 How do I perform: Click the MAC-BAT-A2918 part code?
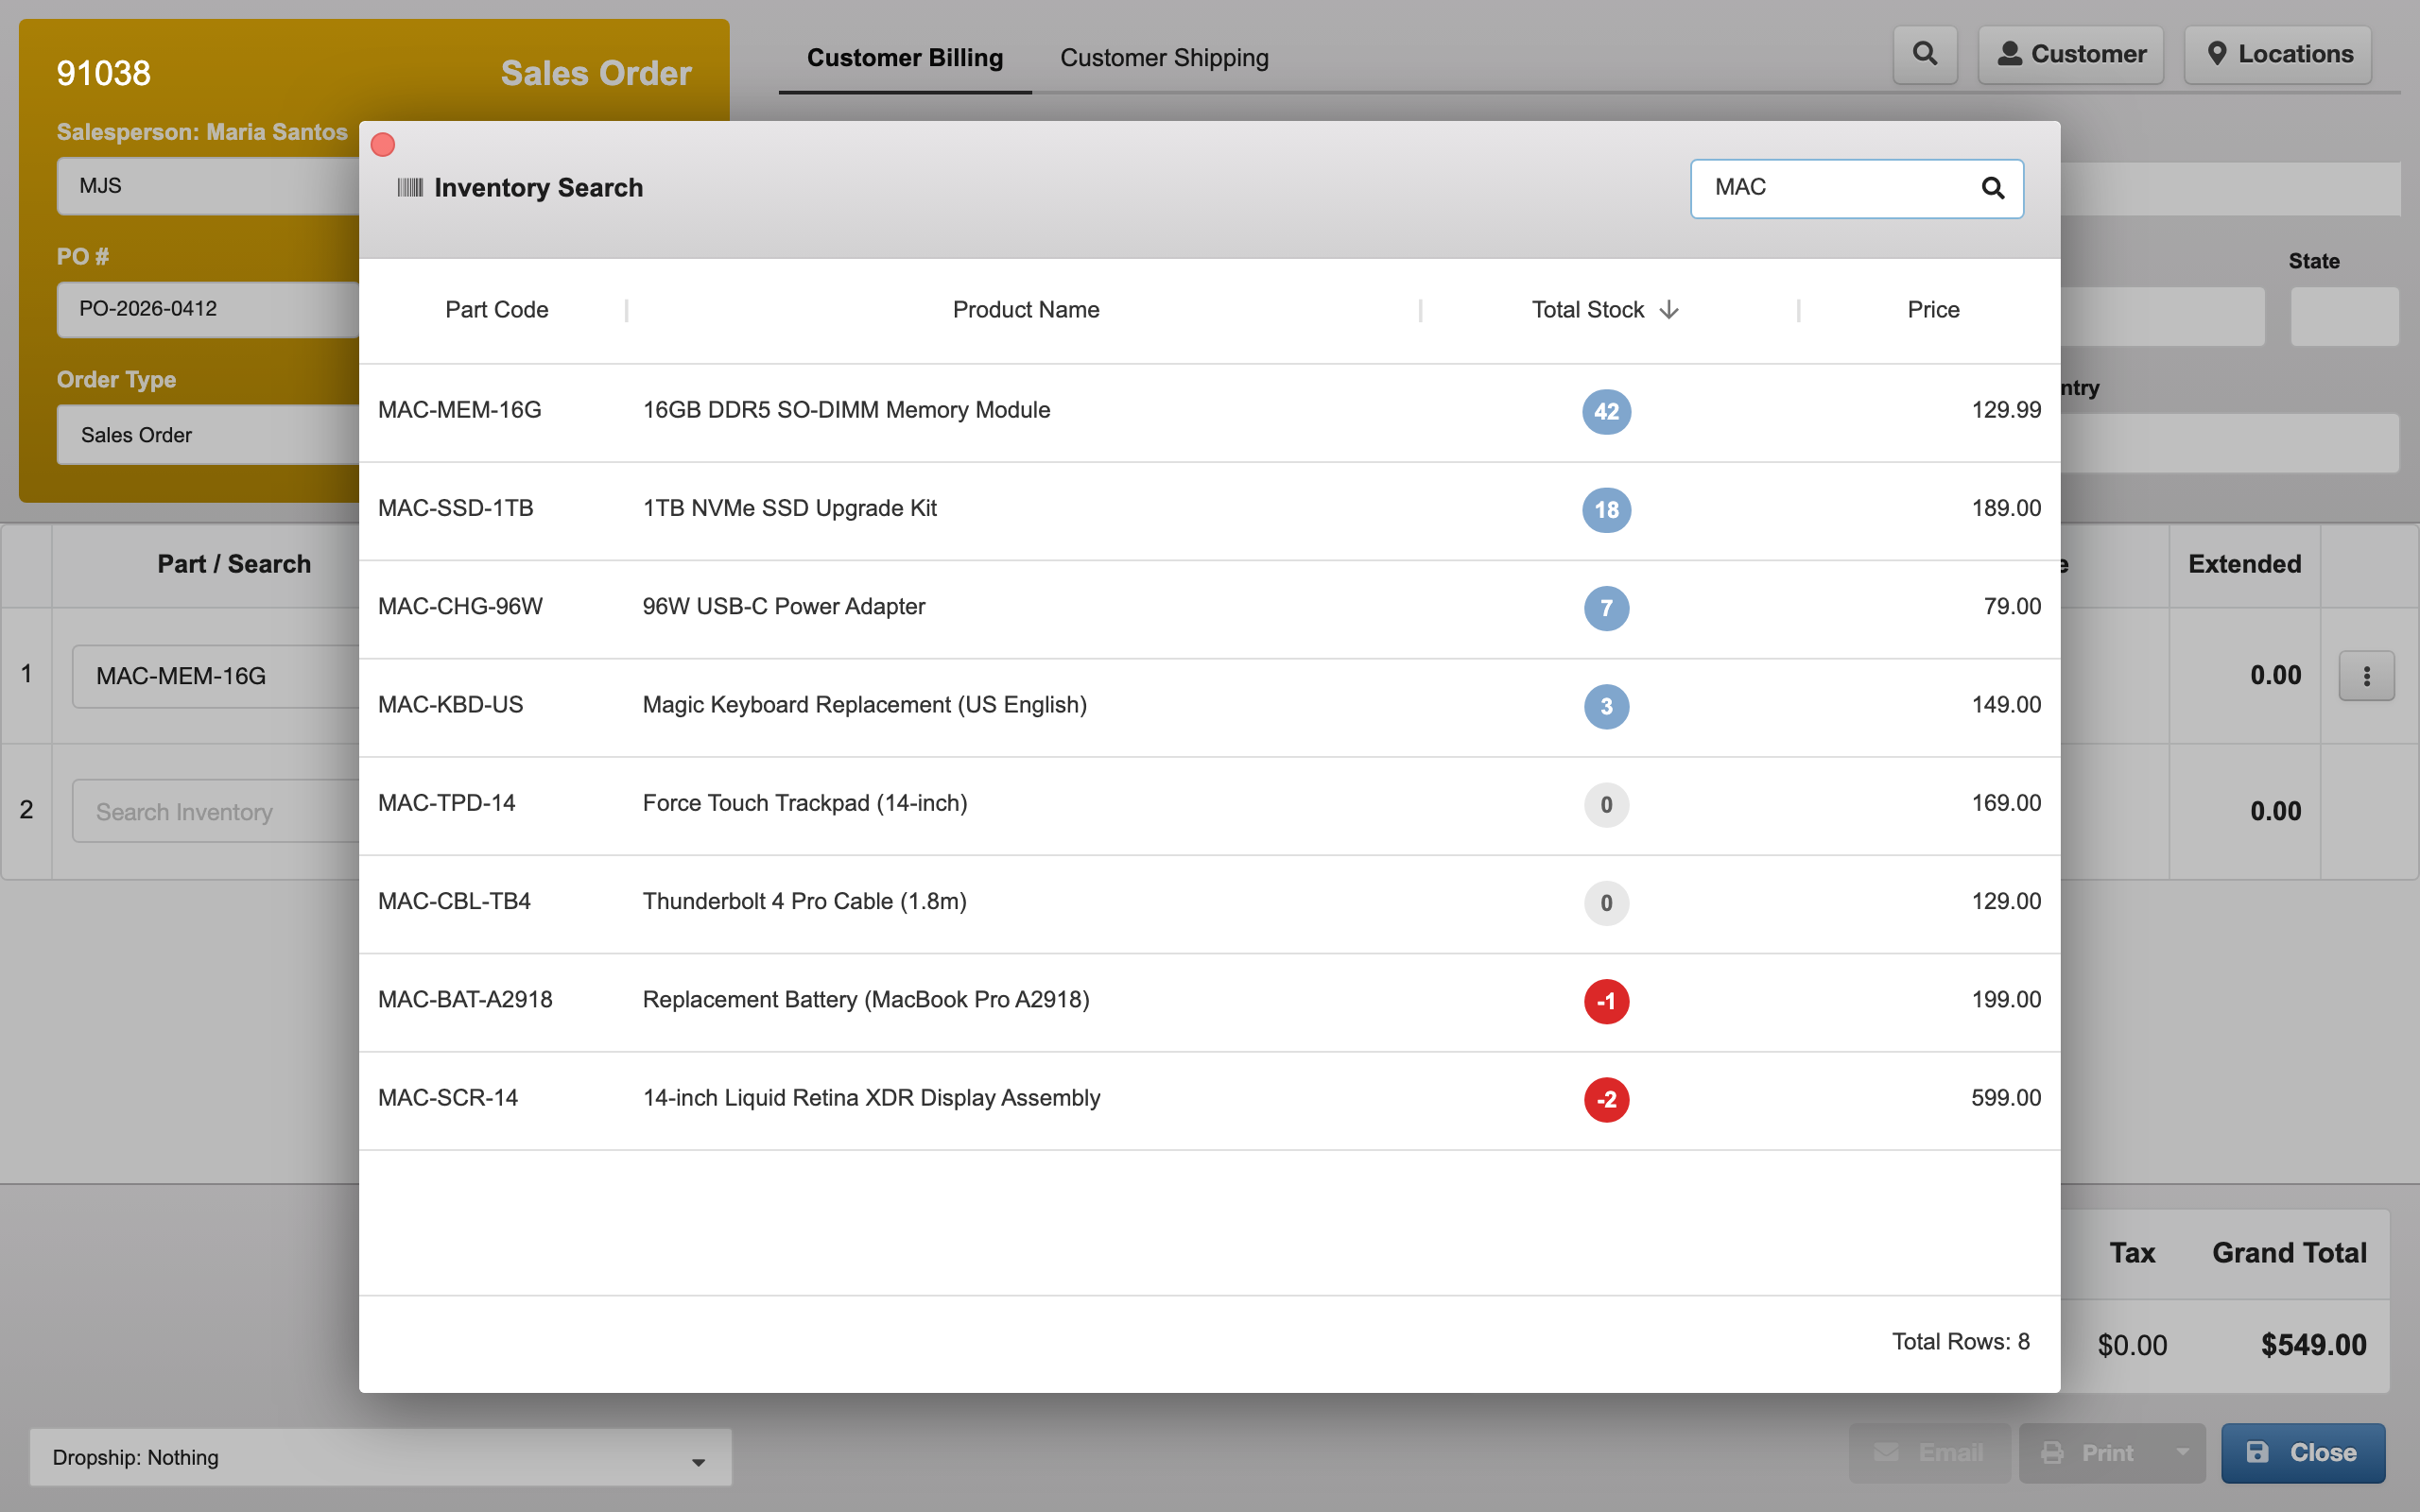coord(465,999)
